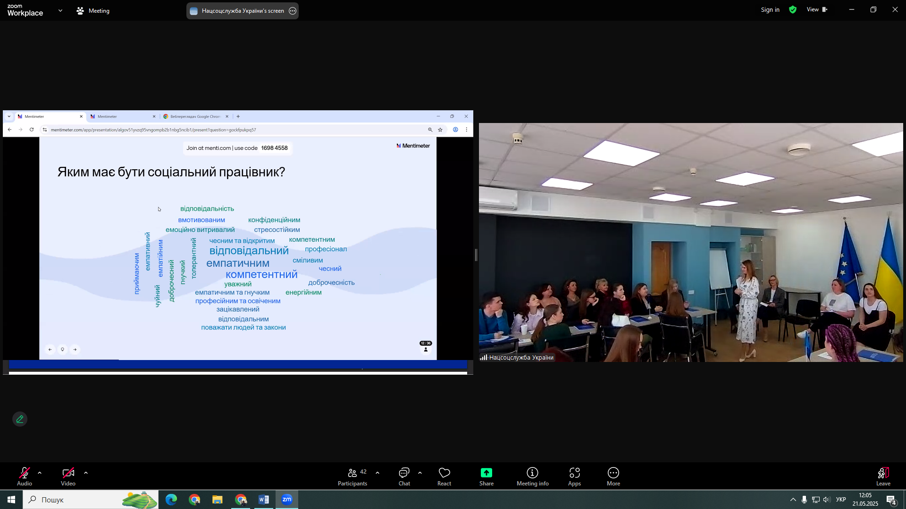The image size is (906, 509).
Task: Click the green Share screen button
Action: tap(486, 476)
